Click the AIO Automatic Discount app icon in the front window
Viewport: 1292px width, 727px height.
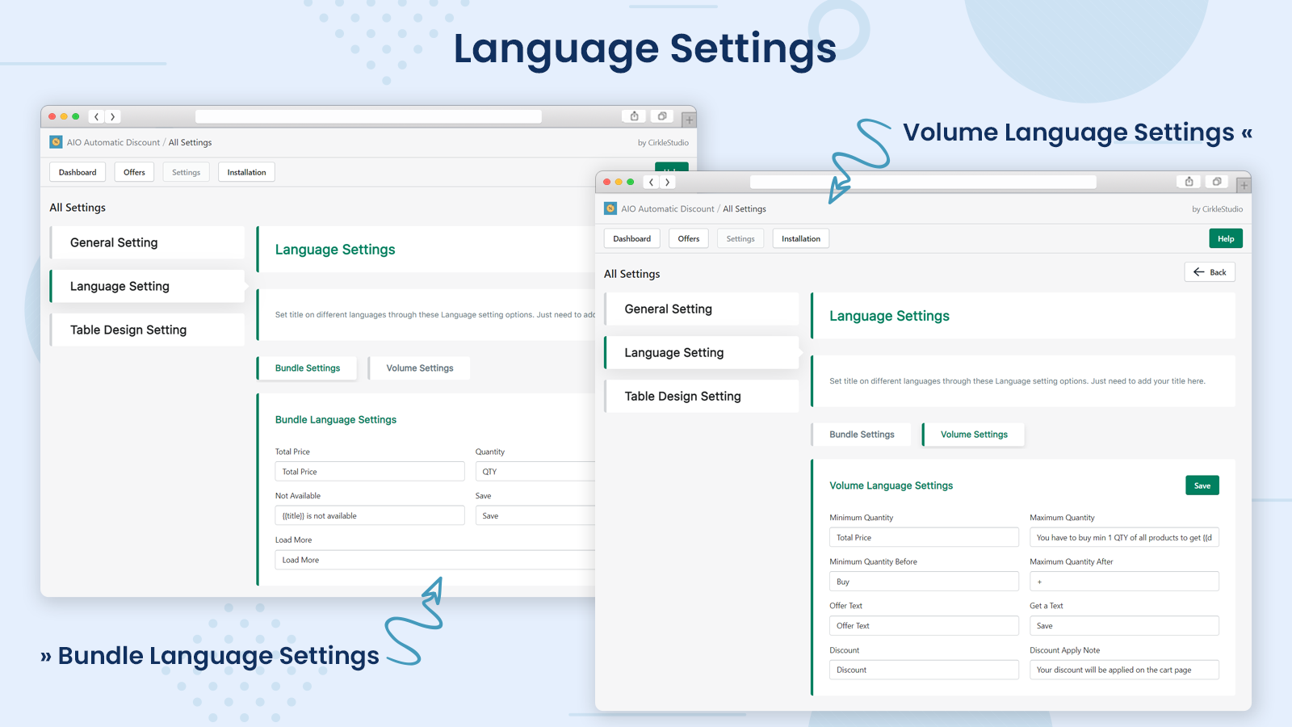610,208
